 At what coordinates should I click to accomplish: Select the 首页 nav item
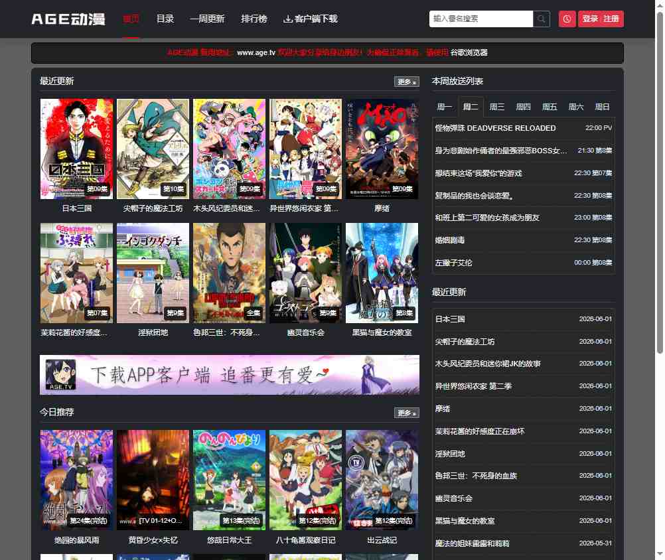[131, 19]
